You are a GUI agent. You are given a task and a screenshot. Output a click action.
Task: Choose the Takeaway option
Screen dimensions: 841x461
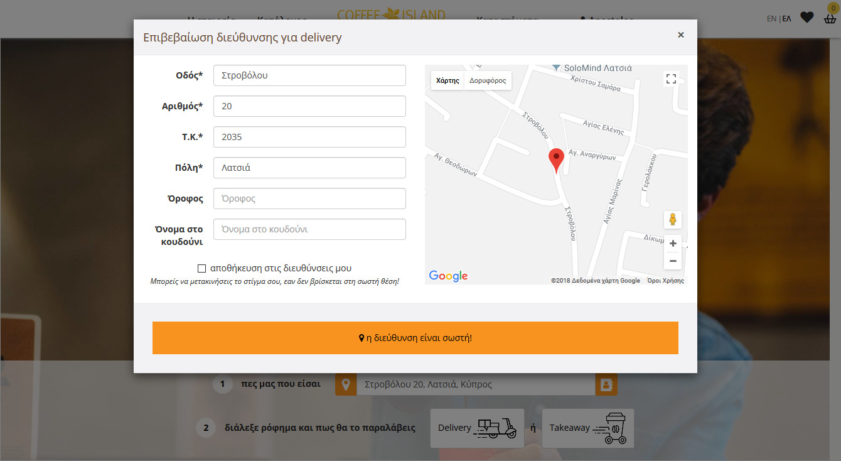(x=588, y=428)
